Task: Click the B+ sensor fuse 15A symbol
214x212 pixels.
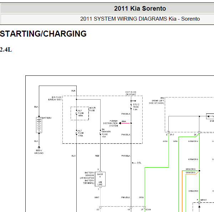Action: [x=101, y=133]
